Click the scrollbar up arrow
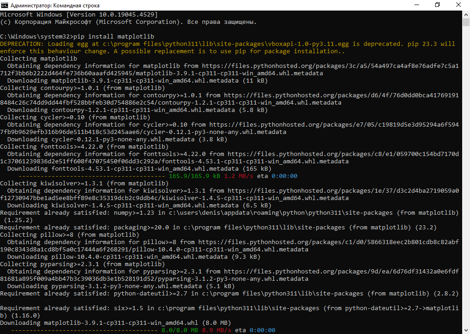The width and height of the screenshot is (470, 334). click(466, 14)
